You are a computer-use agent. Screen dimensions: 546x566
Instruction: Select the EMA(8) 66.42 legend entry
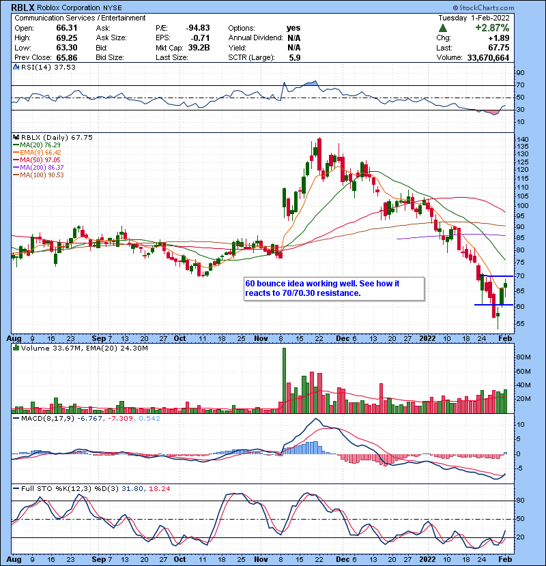tap(38, 153)
